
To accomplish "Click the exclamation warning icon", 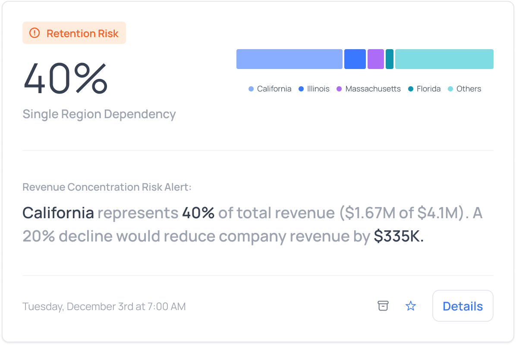I will (35, 33).
